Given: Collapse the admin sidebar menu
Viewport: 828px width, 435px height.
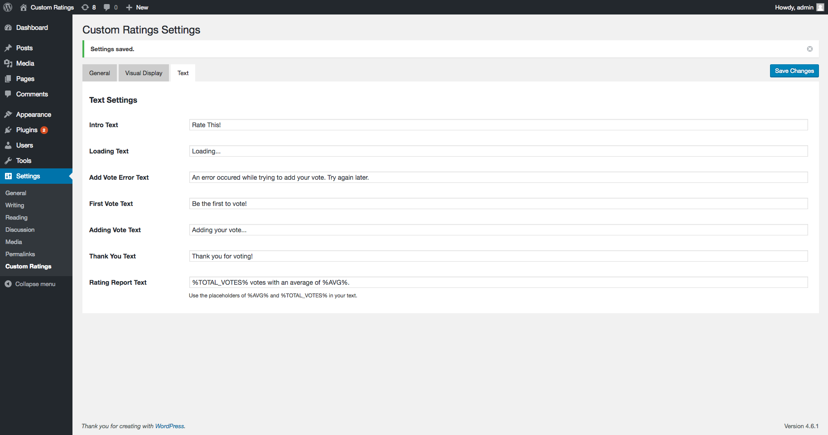Looking at the screenshot, I should (x=30, y=284).
